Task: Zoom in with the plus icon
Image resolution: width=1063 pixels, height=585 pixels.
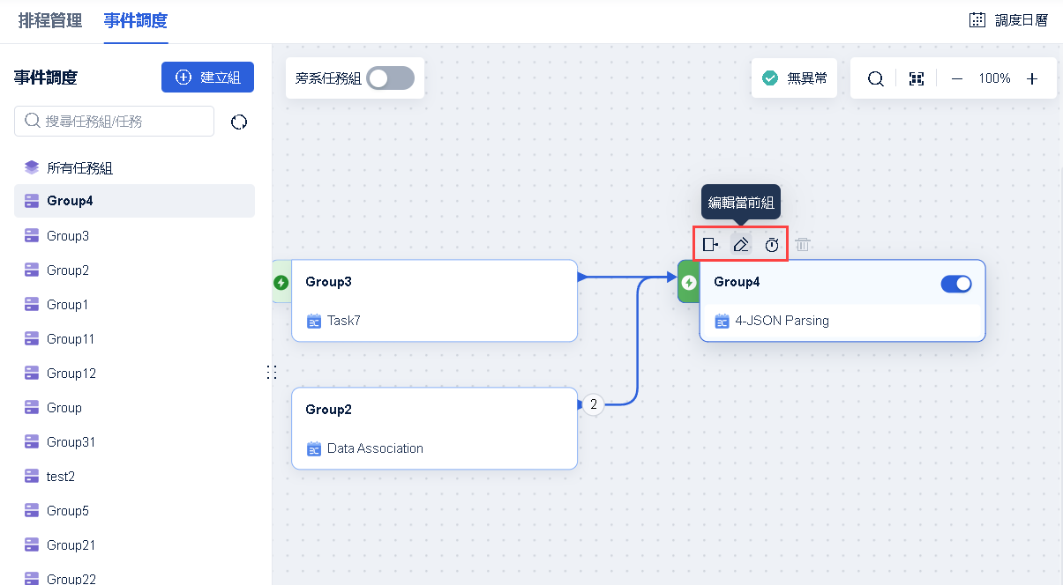Action: click(1032, 78)
